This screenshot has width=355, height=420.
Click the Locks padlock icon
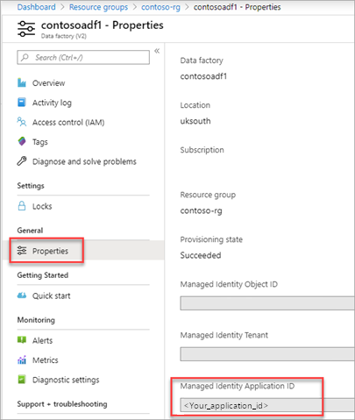(22, 206)
